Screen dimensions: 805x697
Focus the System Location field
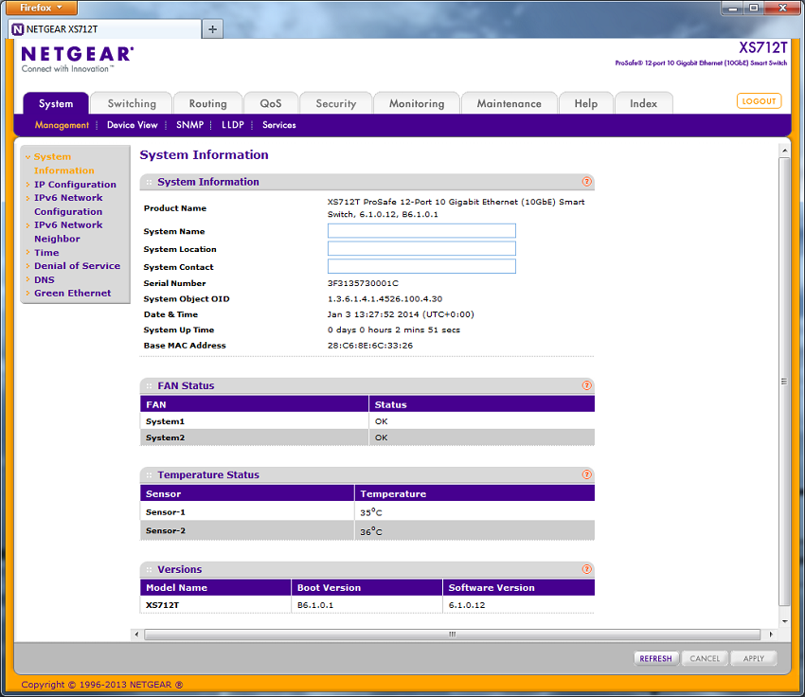tap(421, 248)
